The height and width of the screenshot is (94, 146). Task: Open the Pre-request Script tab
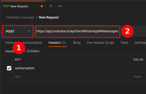coord(101,43)
